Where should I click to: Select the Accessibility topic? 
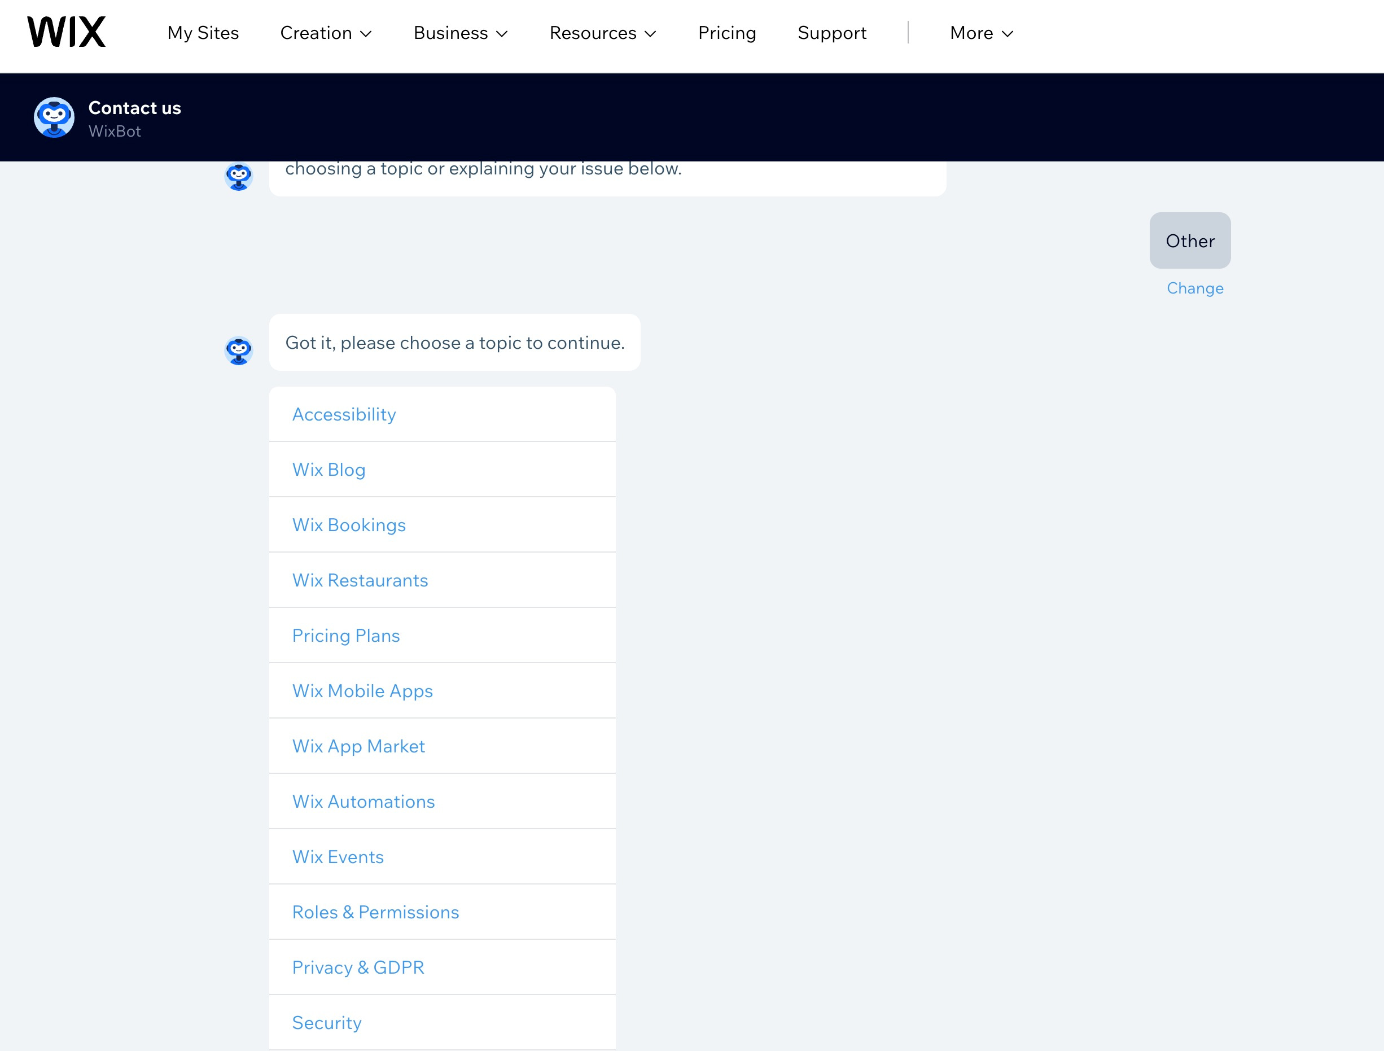[x=344, y=414]
